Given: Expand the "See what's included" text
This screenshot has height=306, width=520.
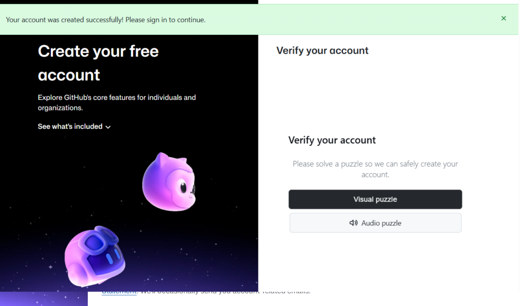Looking at the screenshot, I should coord(70,127).
